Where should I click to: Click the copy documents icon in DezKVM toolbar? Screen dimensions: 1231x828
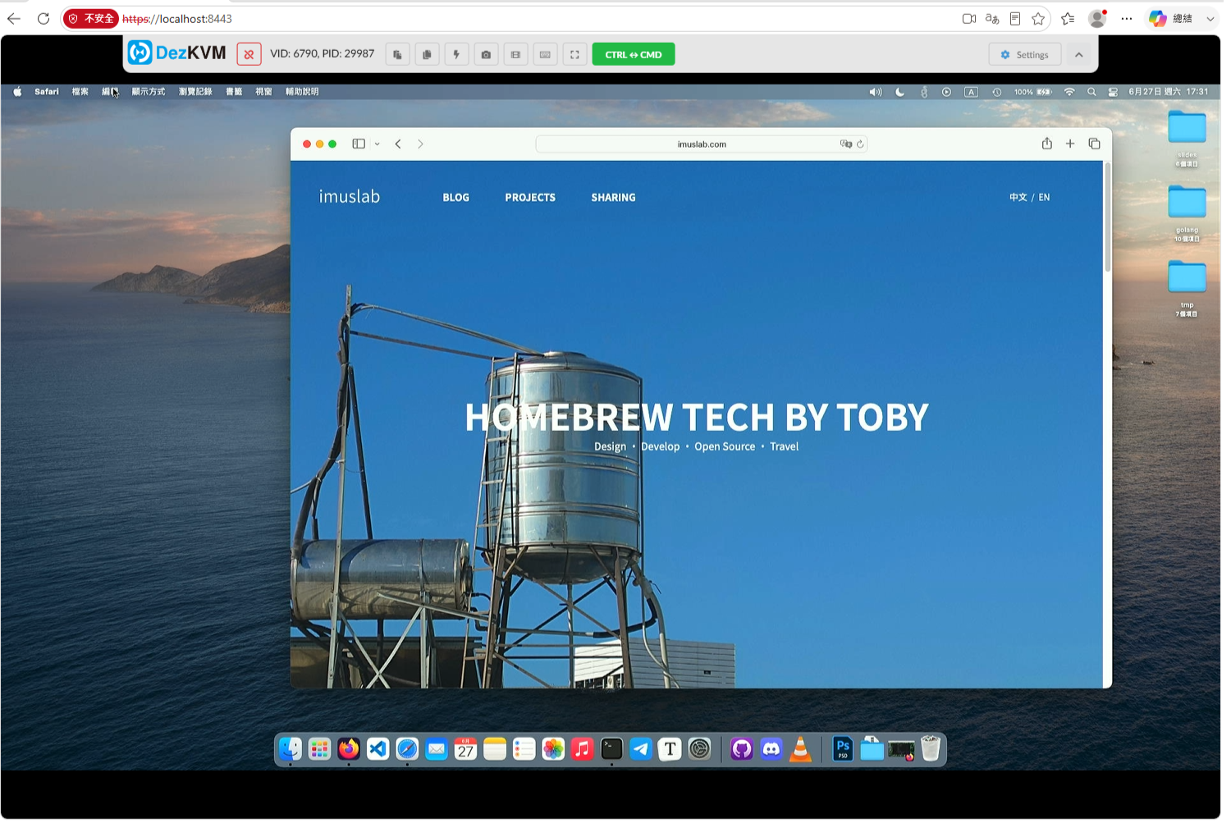(x=427, y=55)
